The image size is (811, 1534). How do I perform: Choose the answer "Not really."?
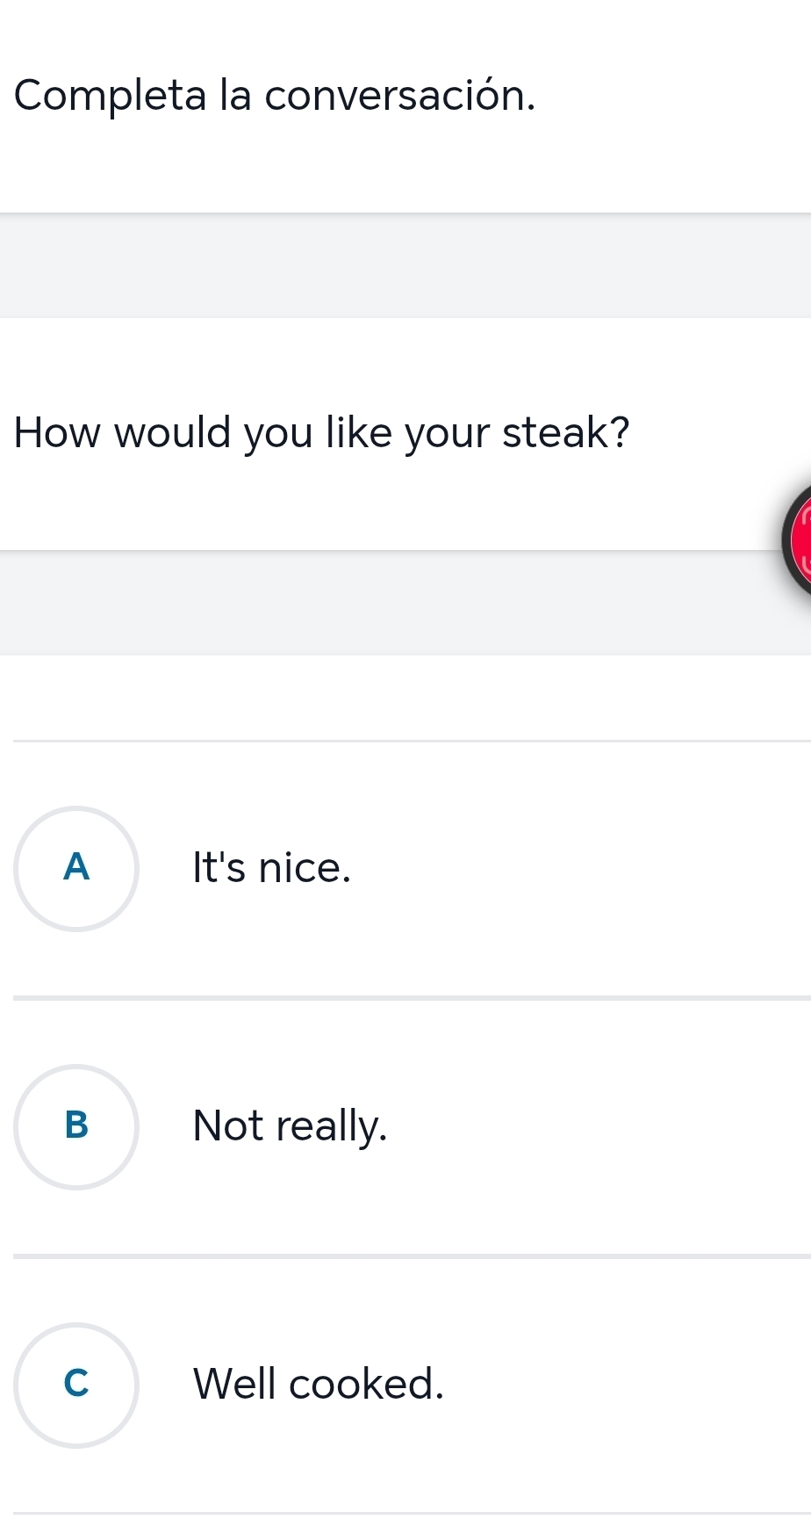(x=290, y=1127)
